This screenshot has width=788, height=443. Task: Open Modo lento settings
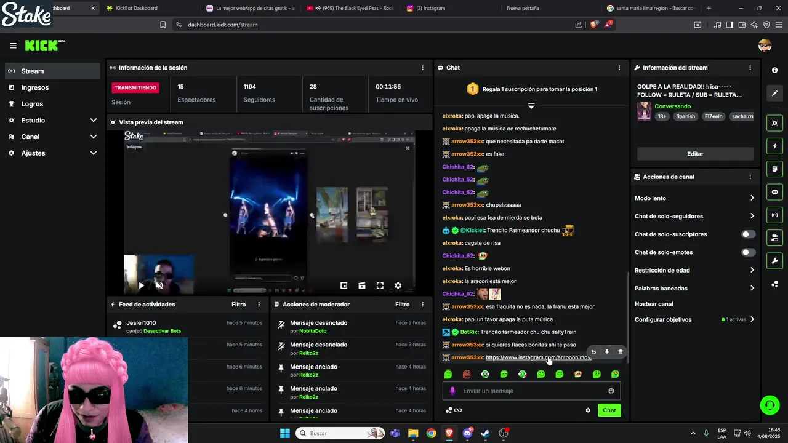click(694, 198)
